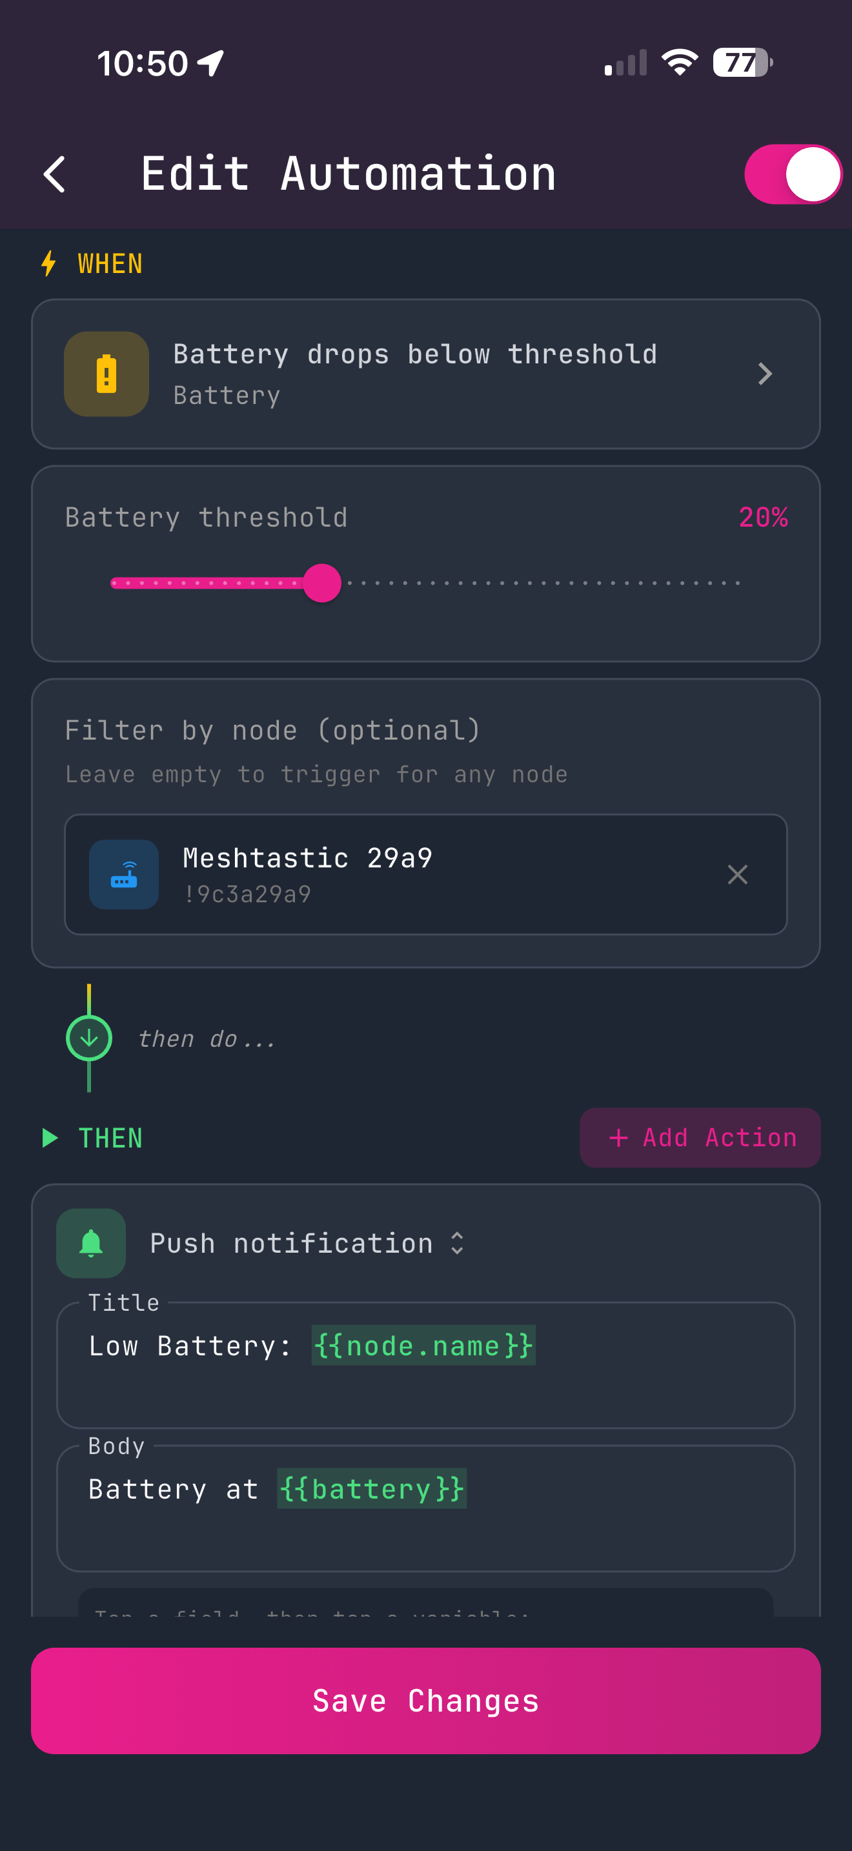Click the Add Action button
Viewport: 852px width, 1851px height.
click(699, 1137)
